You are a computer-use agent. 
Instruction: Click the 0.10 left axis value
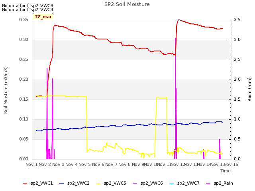tap(24, 119)
